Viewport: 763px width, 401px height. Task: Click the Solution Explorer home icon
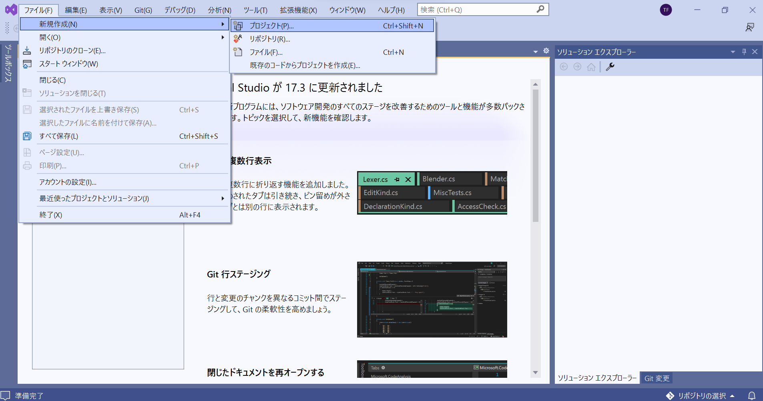[x=591, y=67]
